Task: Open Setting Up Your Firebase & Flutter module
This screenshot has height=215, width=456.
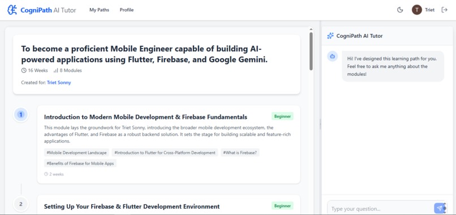Action: (x=132, y=207)
